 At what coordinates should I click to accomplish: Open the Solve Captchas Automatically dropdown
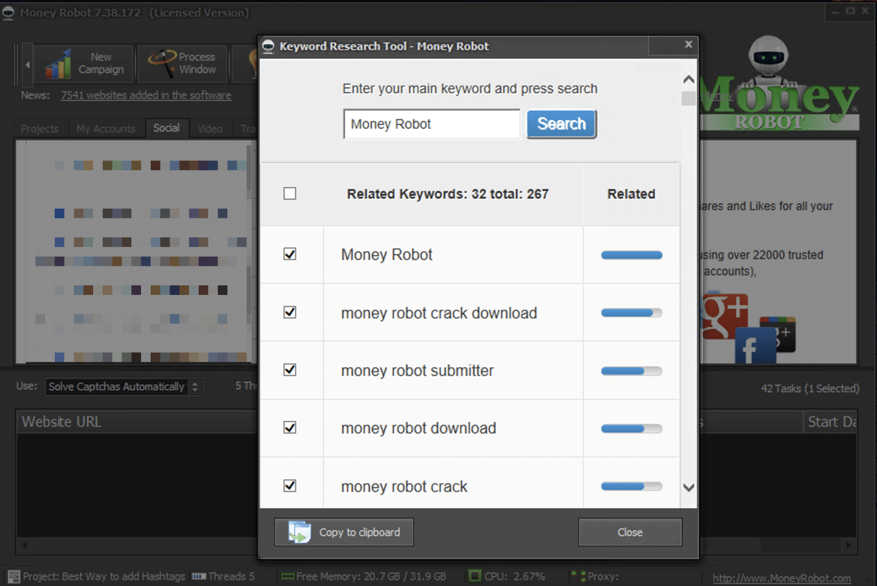[x=195, y=386]
